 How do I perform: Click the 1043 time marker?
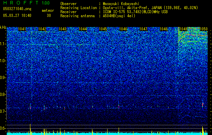coord(63,29)
